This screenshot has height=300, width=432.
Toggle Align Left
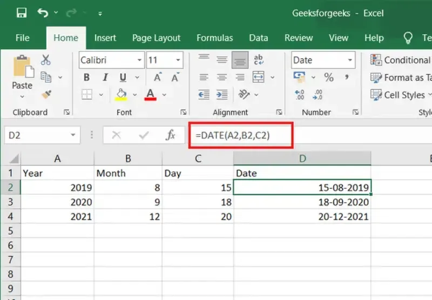[x=204, y=77]
